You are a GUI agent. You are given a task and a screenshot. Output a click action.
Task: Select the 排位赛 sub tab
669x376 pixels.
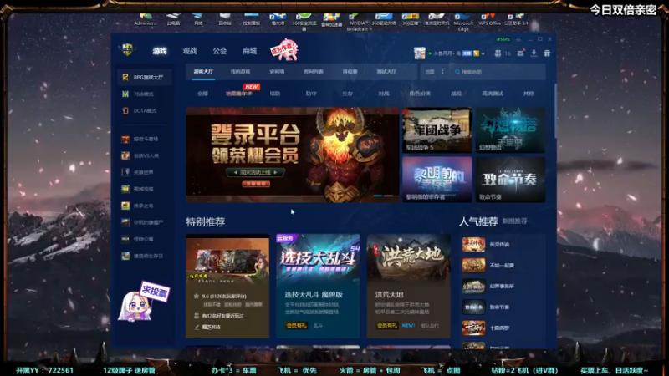(350, 72)
